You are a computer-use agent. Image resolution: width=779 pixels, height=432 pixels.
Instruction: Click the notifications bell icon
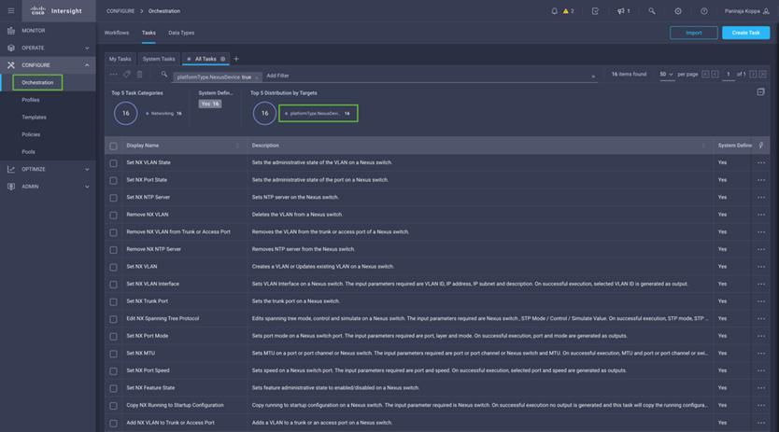(x=555, y=11)
